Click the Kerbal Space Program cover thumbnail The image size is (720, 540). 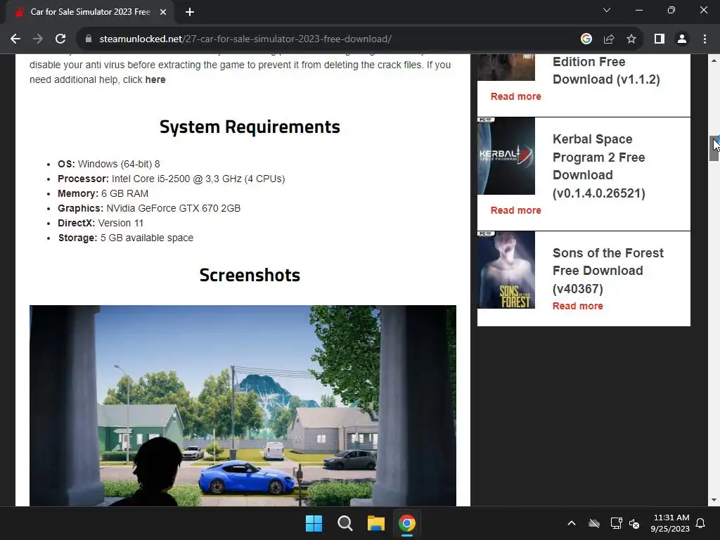[x=506, y=156]
